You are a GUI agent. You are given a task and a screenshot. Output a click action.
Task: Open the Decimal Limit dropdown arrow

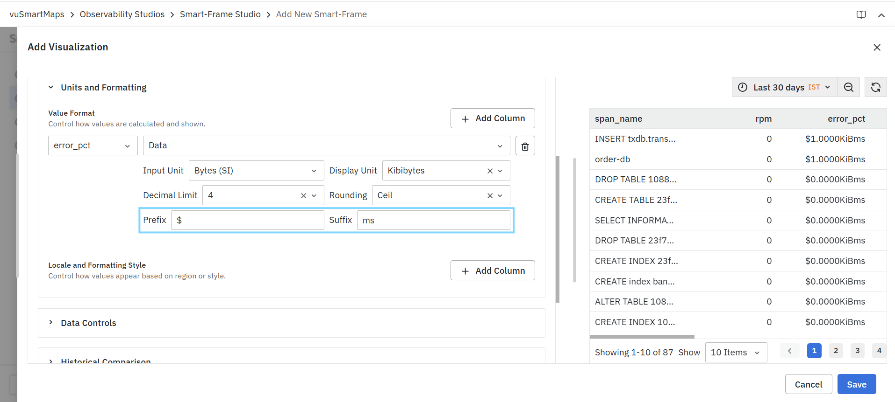pos(314,195)
